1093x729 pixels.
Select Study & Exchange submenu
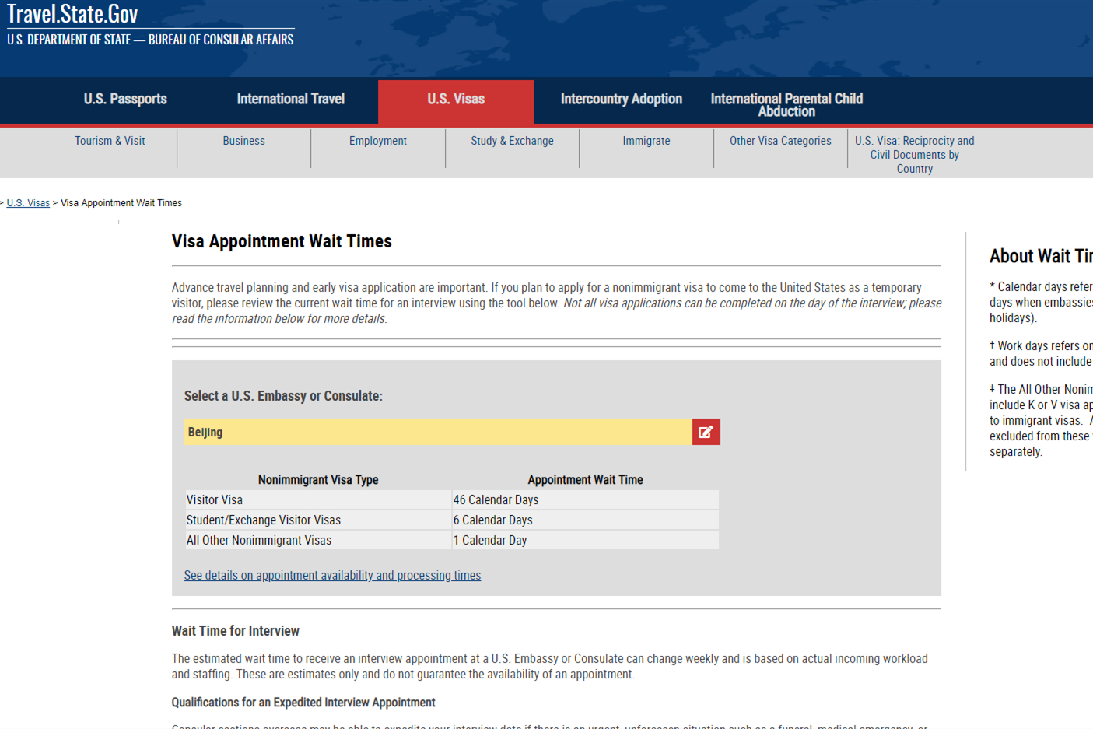click(512, 141)
